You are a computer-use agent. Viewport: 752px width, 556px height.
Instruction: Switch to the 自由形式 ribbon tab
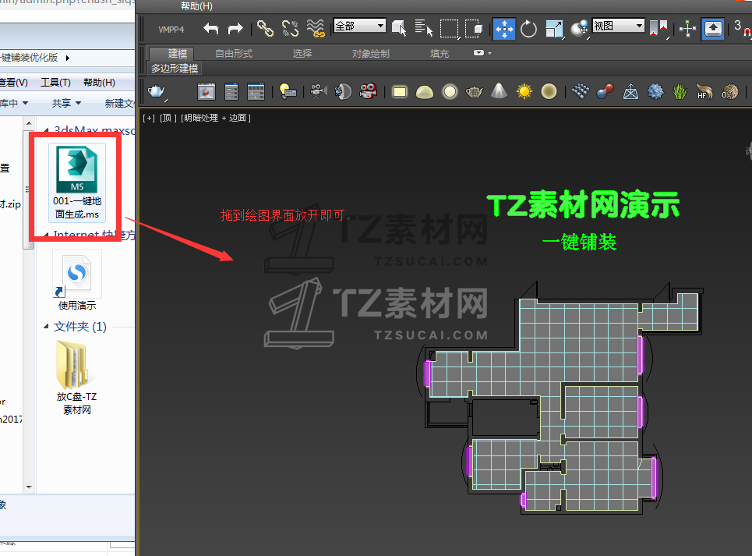pyautogui.click(x=234, y=54)
